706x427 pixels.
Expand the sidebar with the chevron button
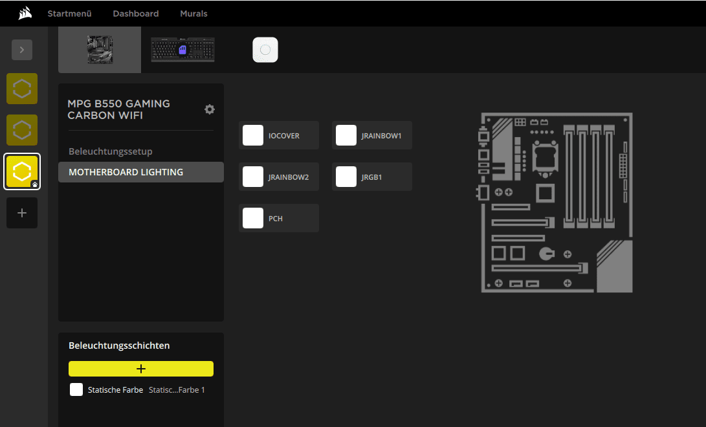pyautogui.click(x=21, y=50)
